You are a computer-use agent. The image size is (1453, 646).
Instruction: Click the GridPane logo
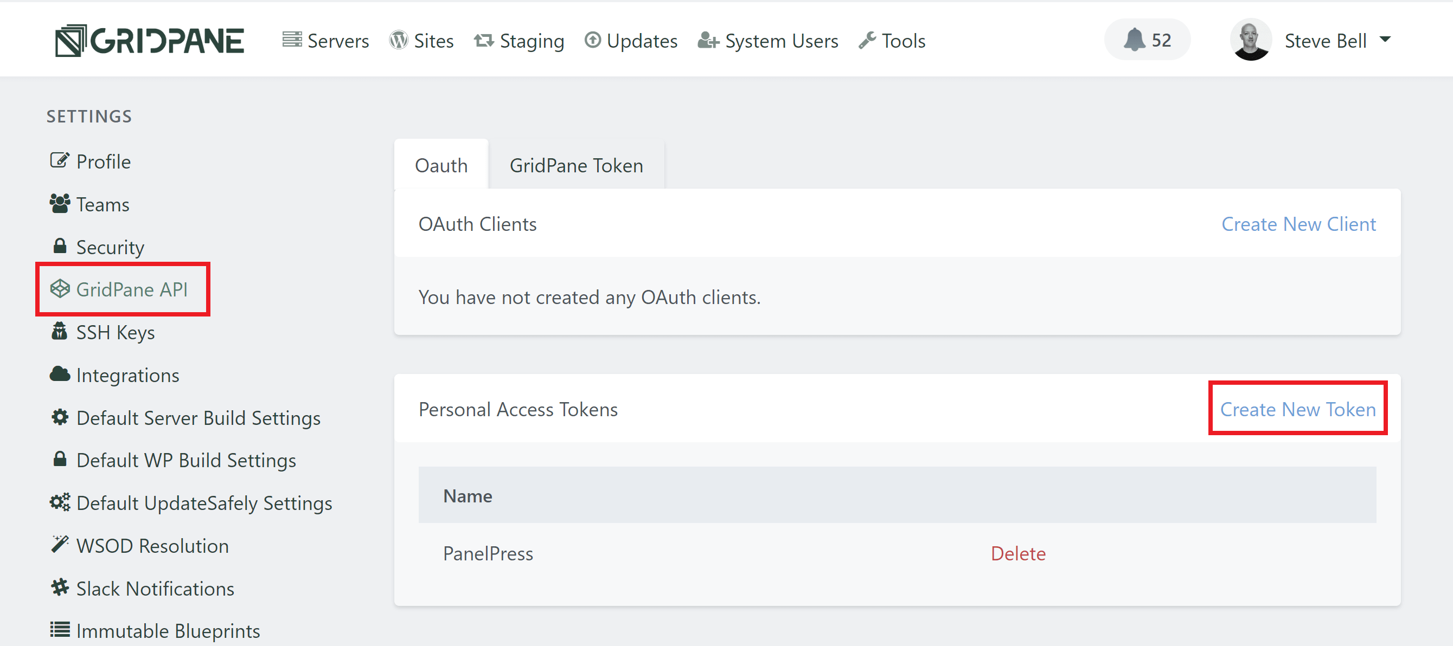coord(150,41)
